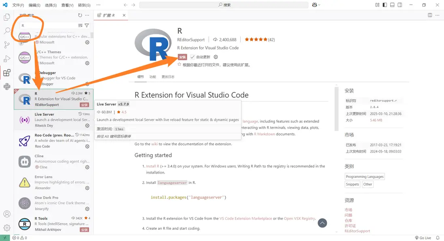This screenshot has width=444, height=241.
Task: Open the Marketplace (市场) resource link
Action: point(348,210)
